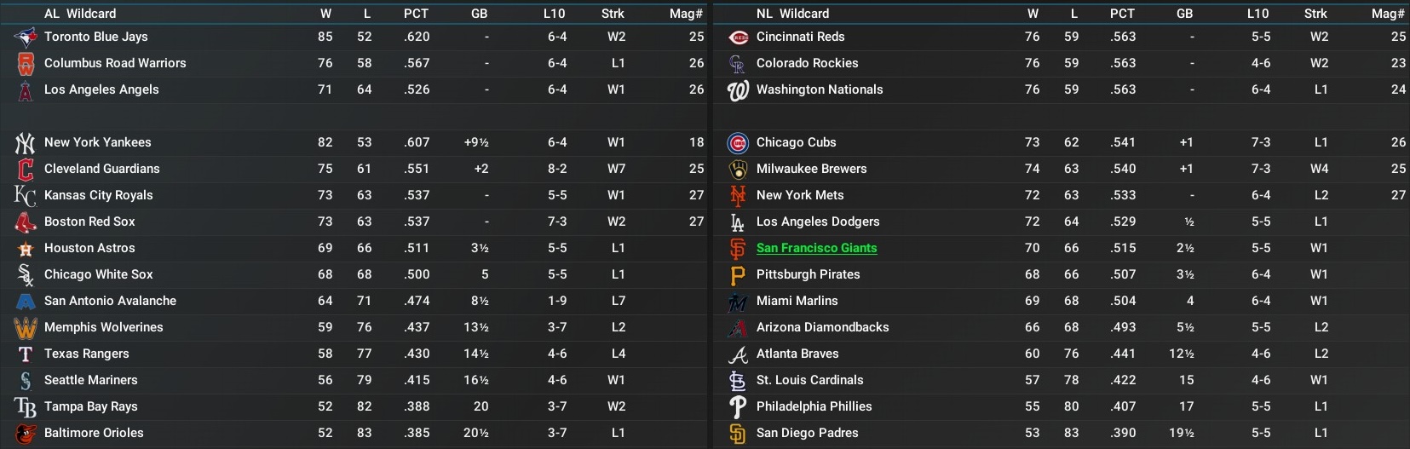Click the AL Wildcard Strk column header
This screenshot has height=449, width=1410.
pyautogui.click(x=613, y=14)
